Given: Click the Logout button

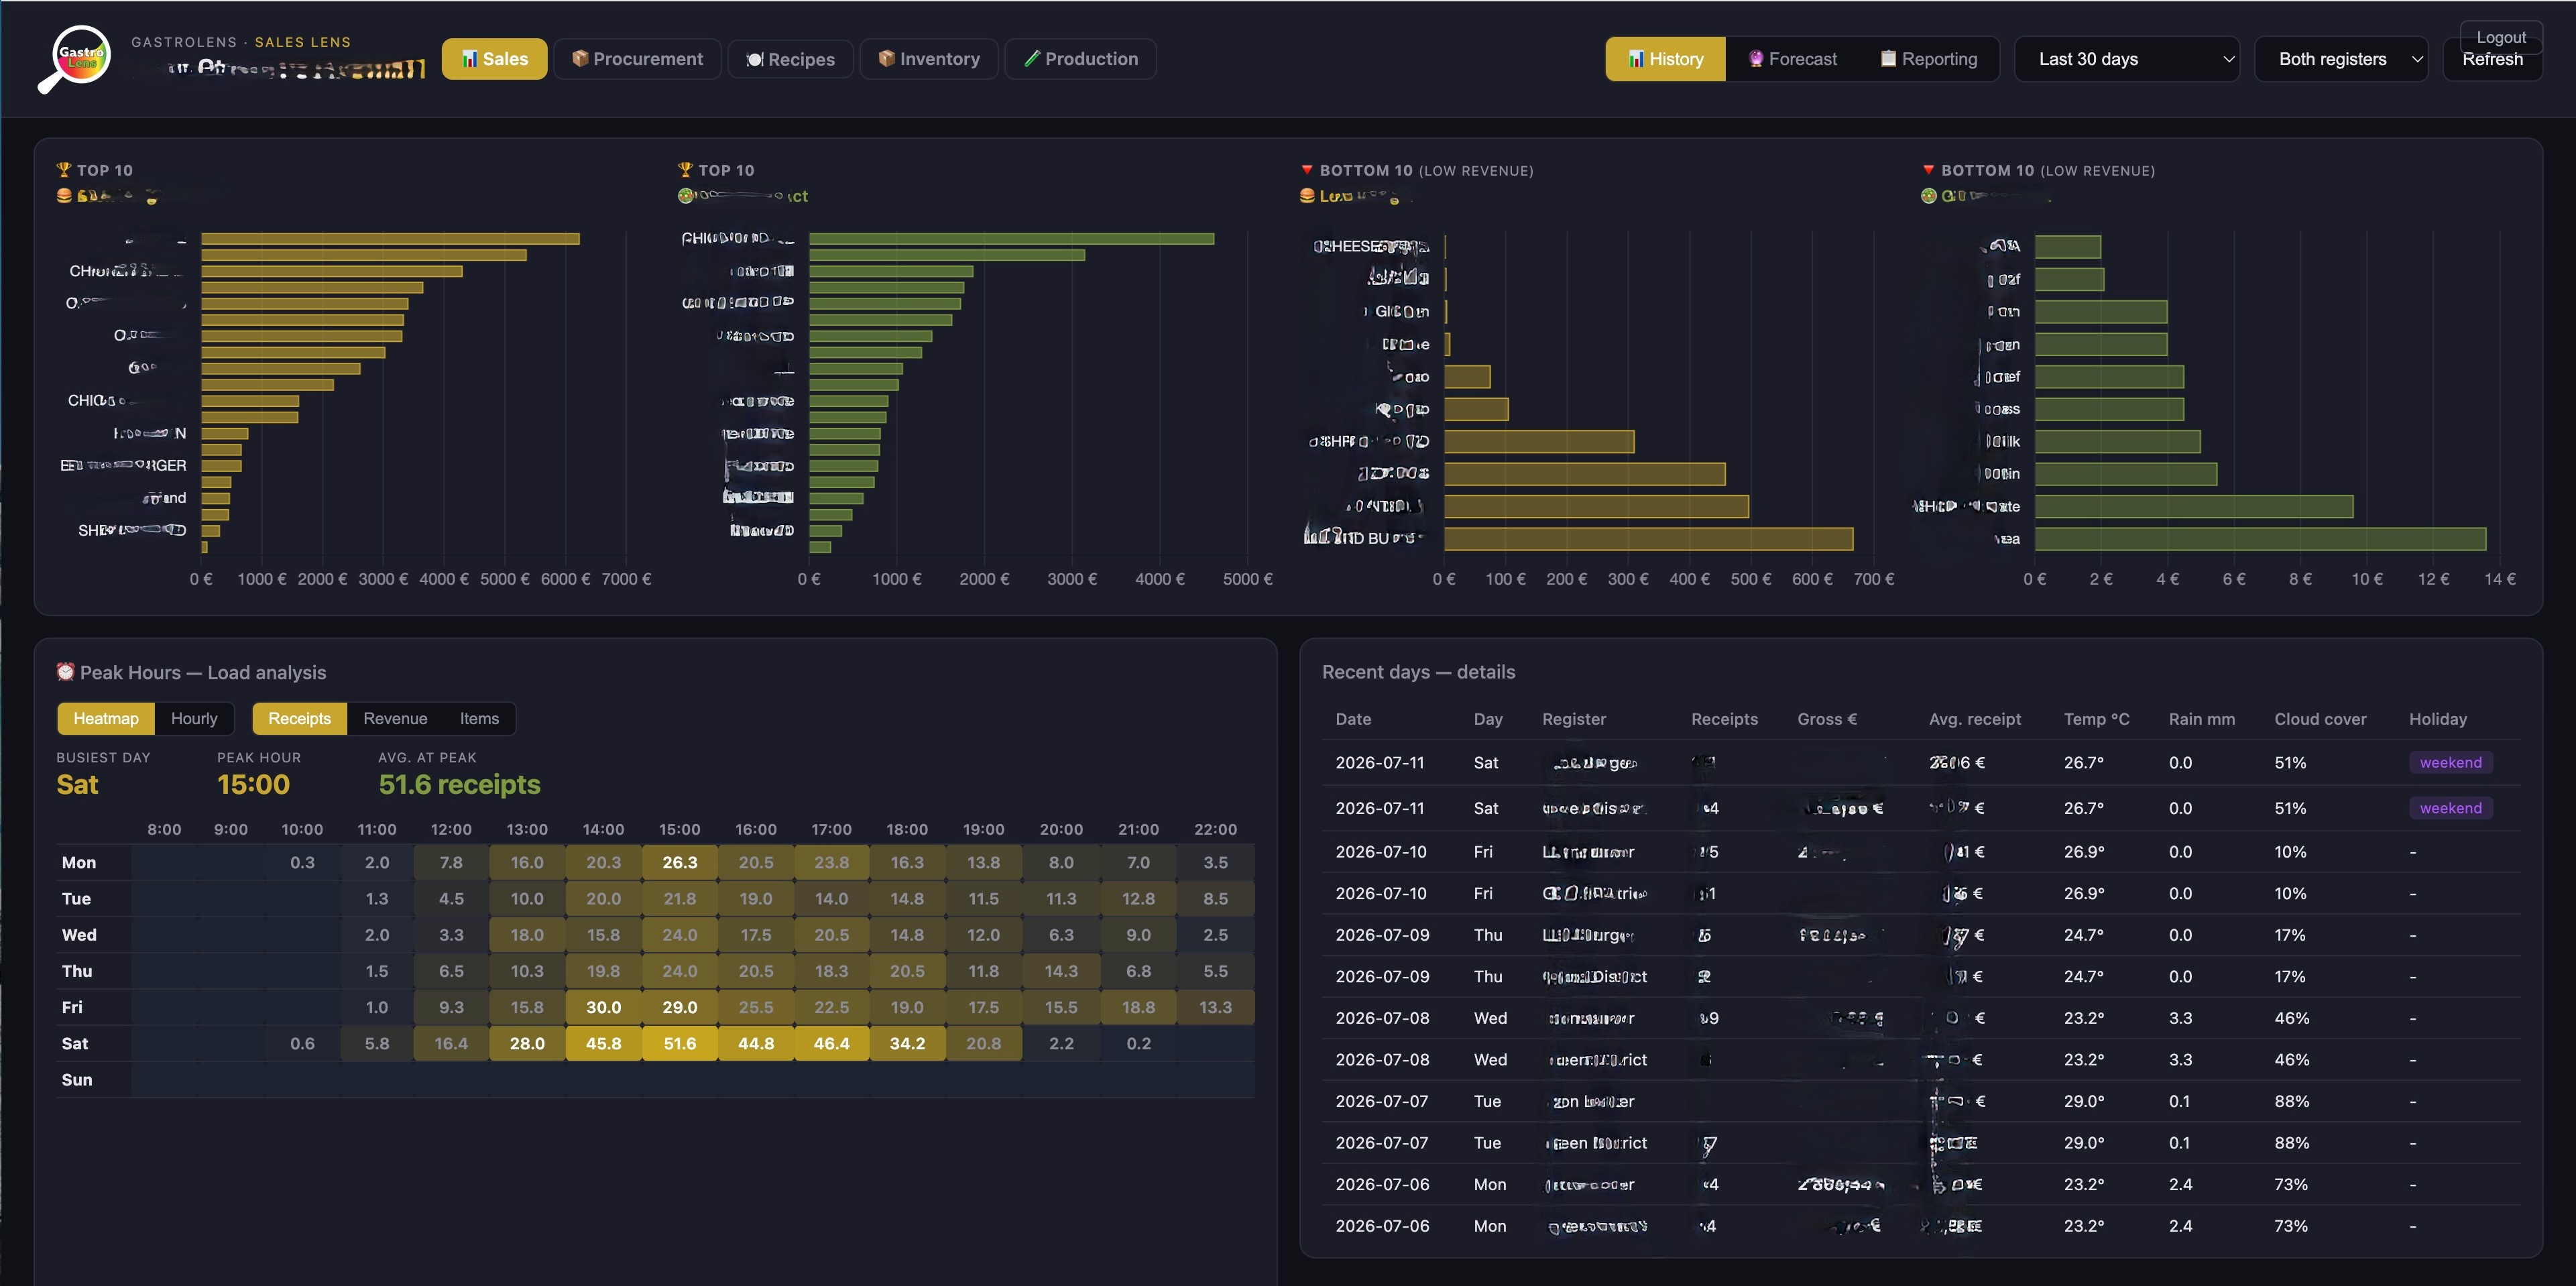Looking at the screenshot, I should point(2500,37).
